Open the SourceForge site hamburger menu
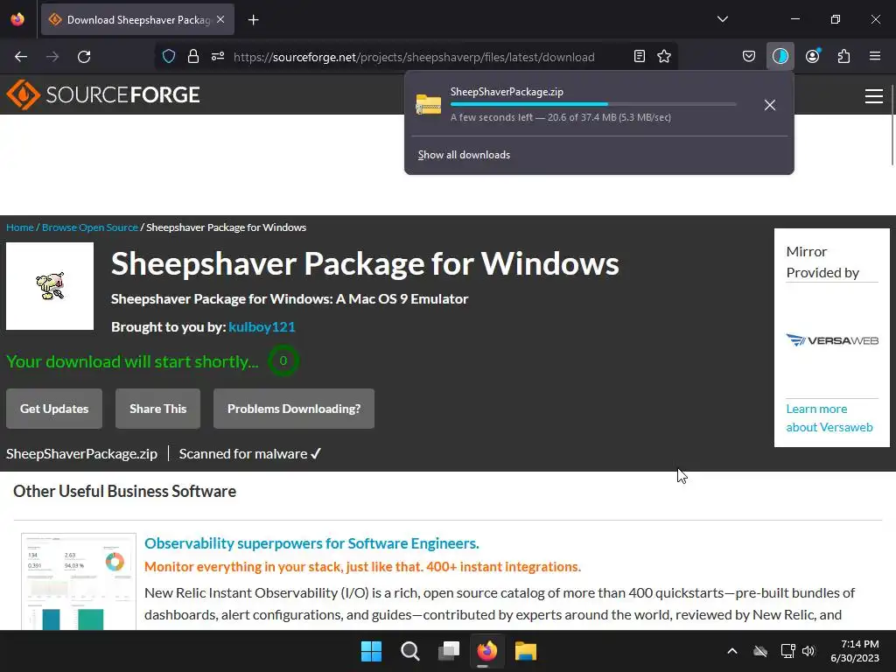Image resolution: width=896 pixels, height=672 pixels. coord(874,96)
